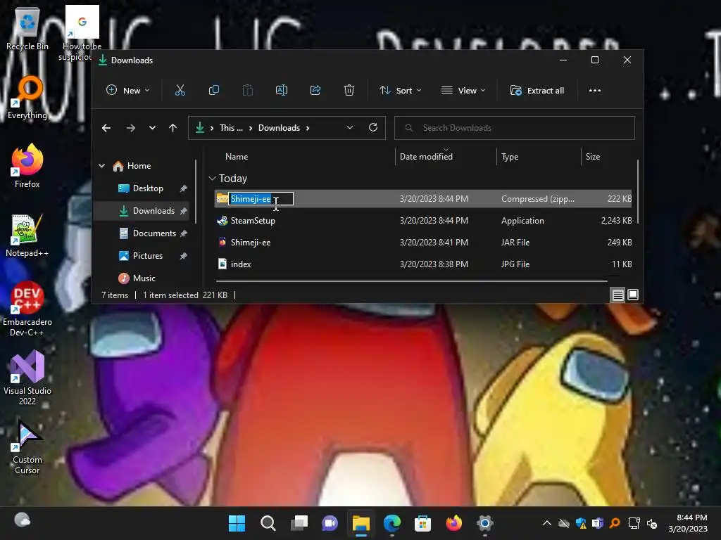Click chevron after Downloads in address bar
This screenshot has height=540, width=721.
click(308, 128)
